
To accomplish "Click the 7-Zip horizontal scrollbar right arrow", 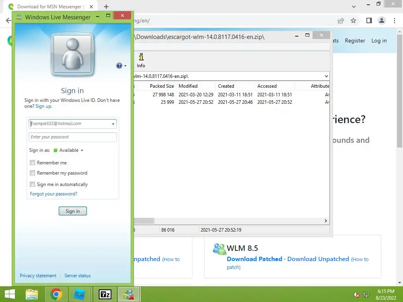I will (x=325, y=221).
